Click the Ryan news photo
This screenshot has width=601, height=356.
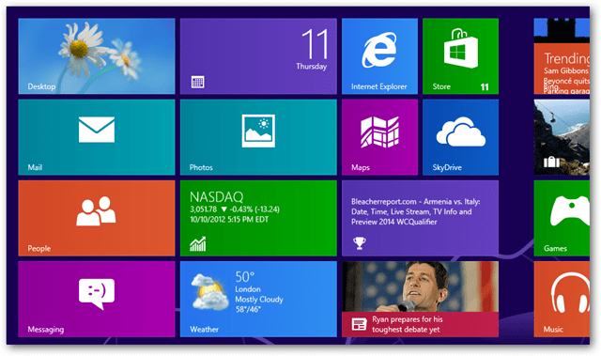420,286
